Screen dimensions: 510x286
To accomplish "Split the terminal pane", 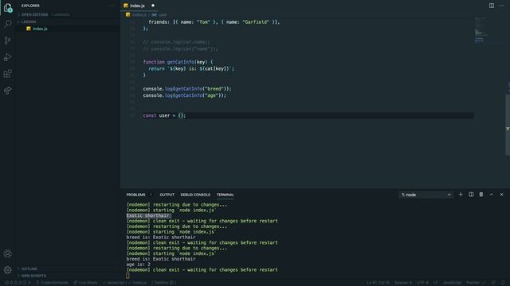I will coord(471,195).
